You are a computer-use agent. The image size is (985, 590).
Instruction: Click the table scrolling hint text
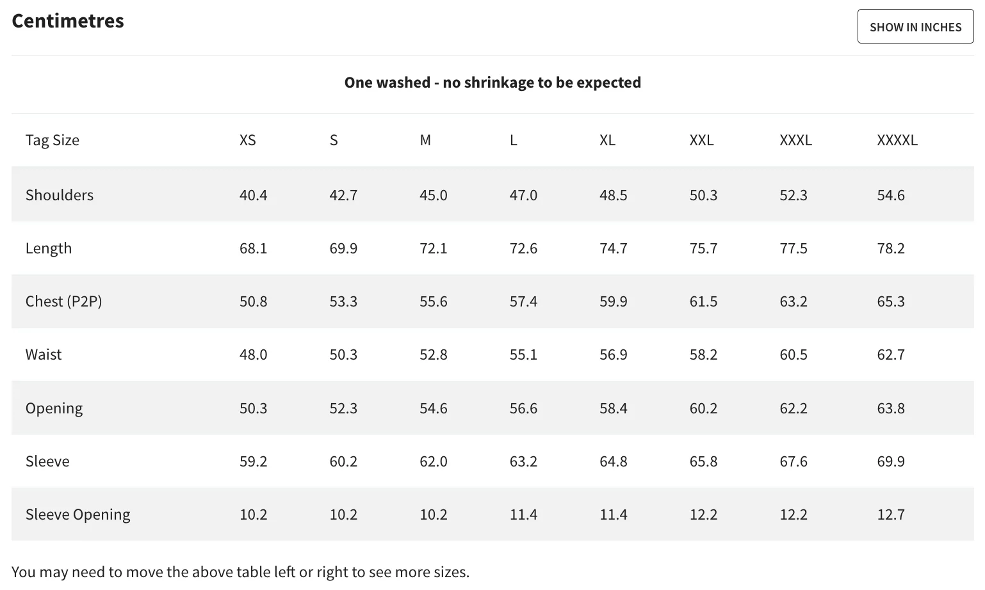(241, 572)
